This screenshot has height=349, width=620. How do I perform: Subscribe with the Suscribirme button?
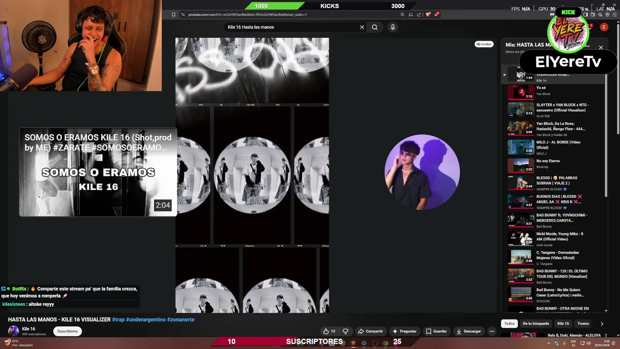67,331
